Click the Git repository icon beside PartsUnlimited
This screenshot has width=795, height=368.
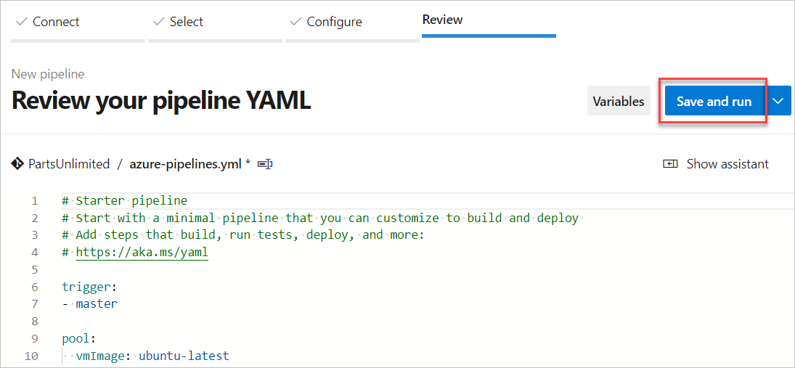(17, 164)
